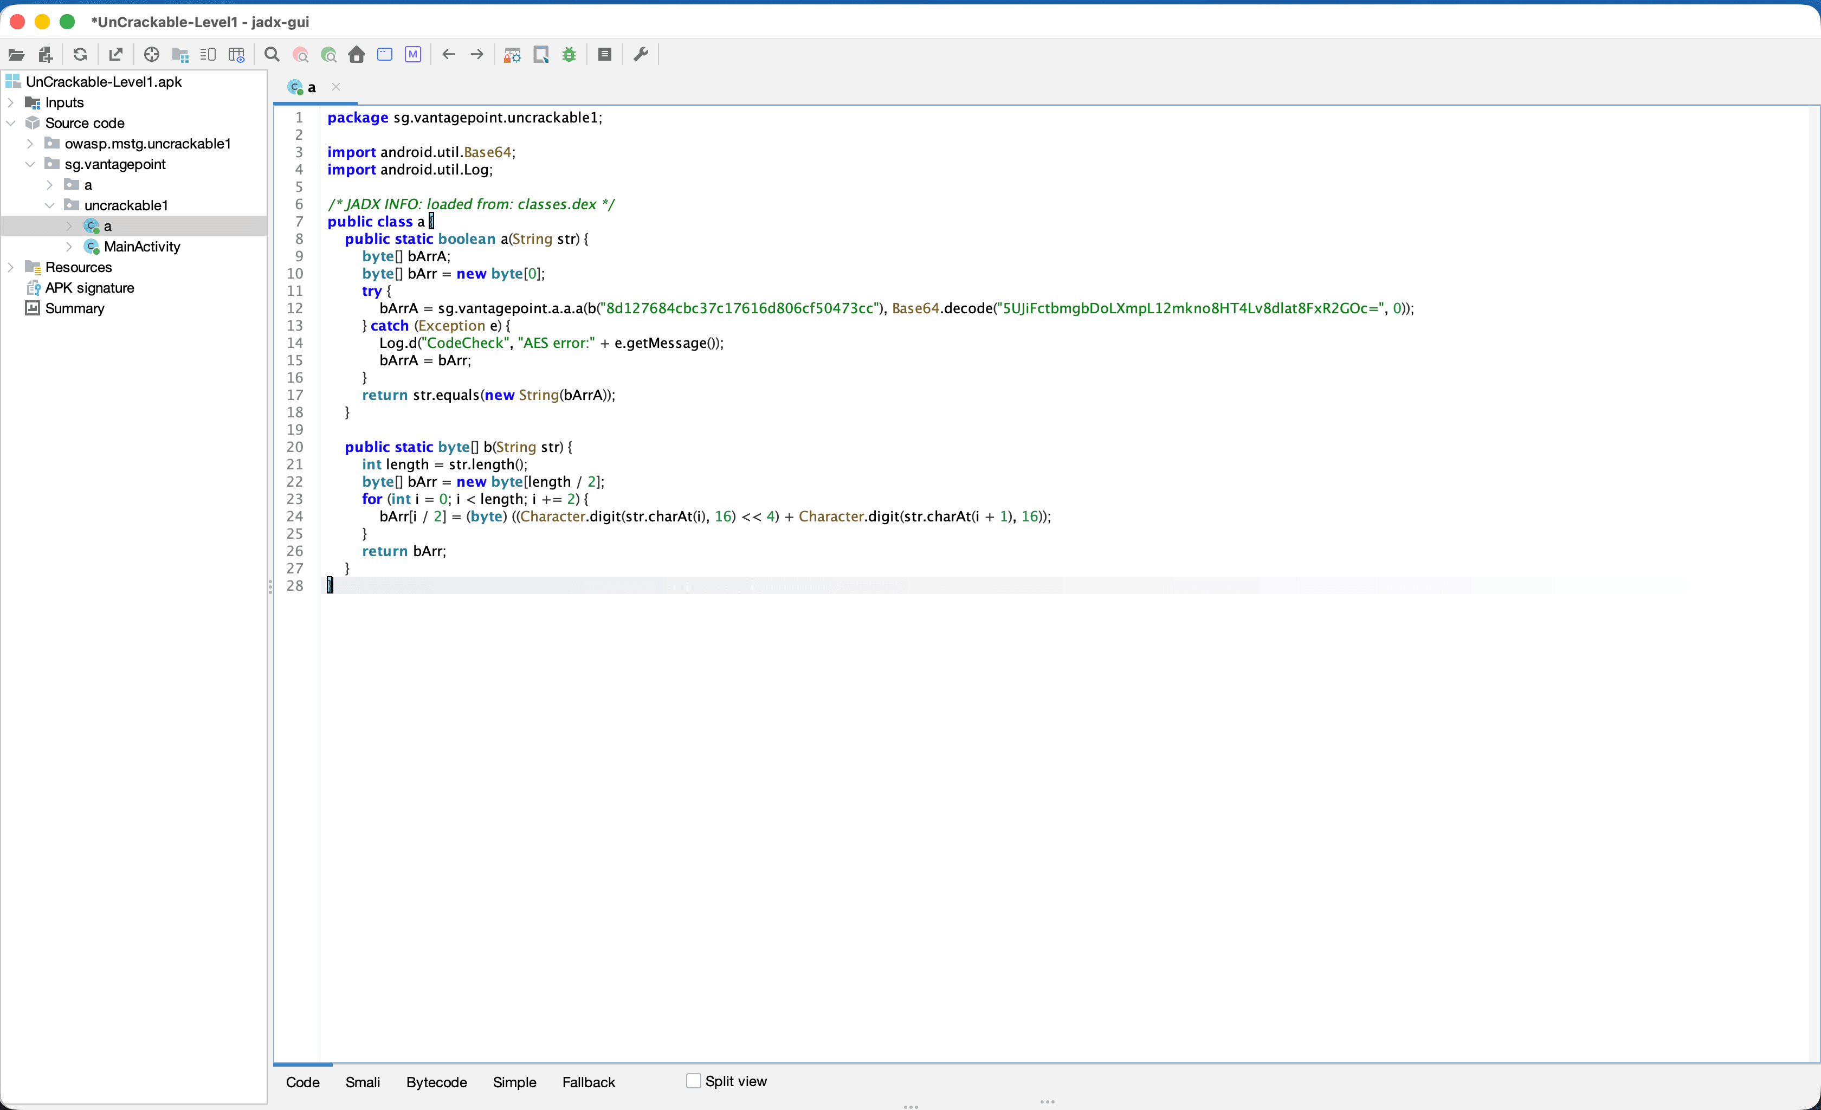Screen dimensions: 1821x1110
Task: Jump to the main Application class icon
Action: click(x=385, y=55)
